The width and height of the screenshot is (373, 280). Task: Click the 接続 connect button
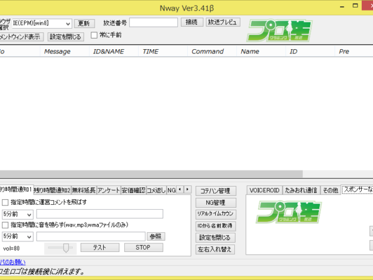(191, 22)
